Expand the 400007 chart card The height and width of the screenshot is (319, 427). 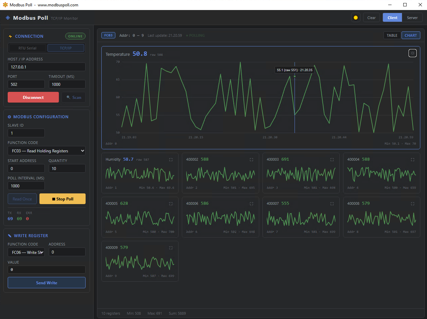pyautogui.click(x=332, y=204)
